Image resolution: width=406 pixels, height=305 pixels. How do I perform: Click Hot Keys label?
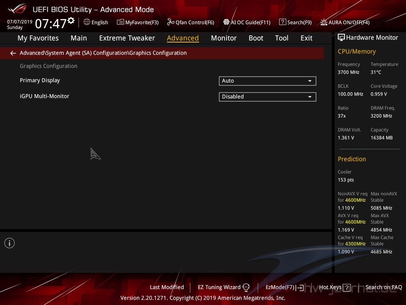point(330,288)
